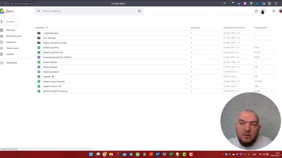Image resolution: width=282 pixels, height=158 pixels.
Task: Toggle sort direction arrow next to Название
Action: click(x=47, y=28)
